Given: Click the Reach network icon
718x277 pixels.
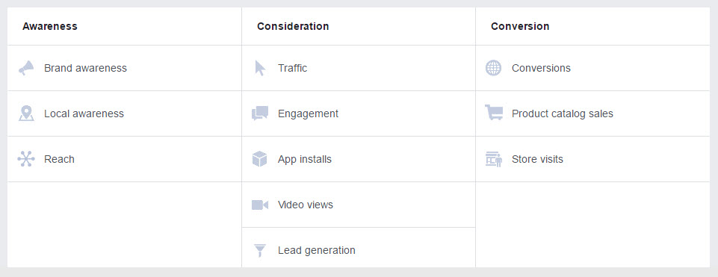Looking at the screenshot, I should [x=26, y=159].
